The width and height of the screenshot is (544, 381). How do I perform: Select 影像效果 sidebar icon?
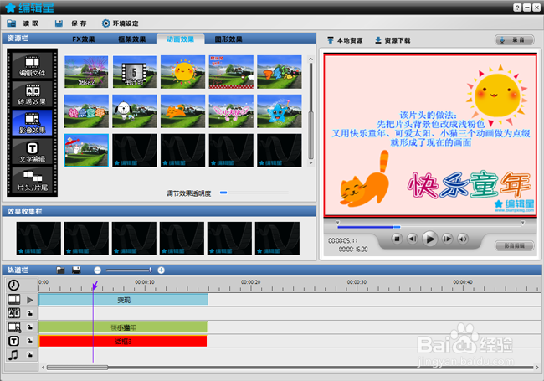tap(33, 123)
